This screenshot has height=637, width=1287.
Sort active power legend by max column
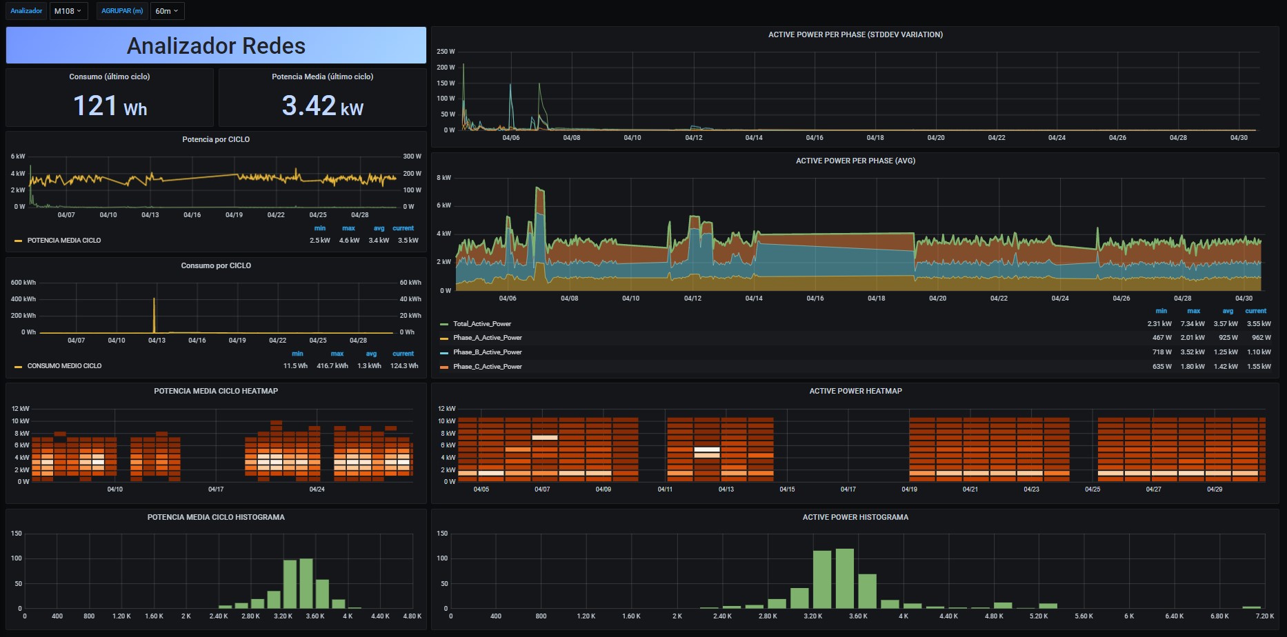[1193, 311]
